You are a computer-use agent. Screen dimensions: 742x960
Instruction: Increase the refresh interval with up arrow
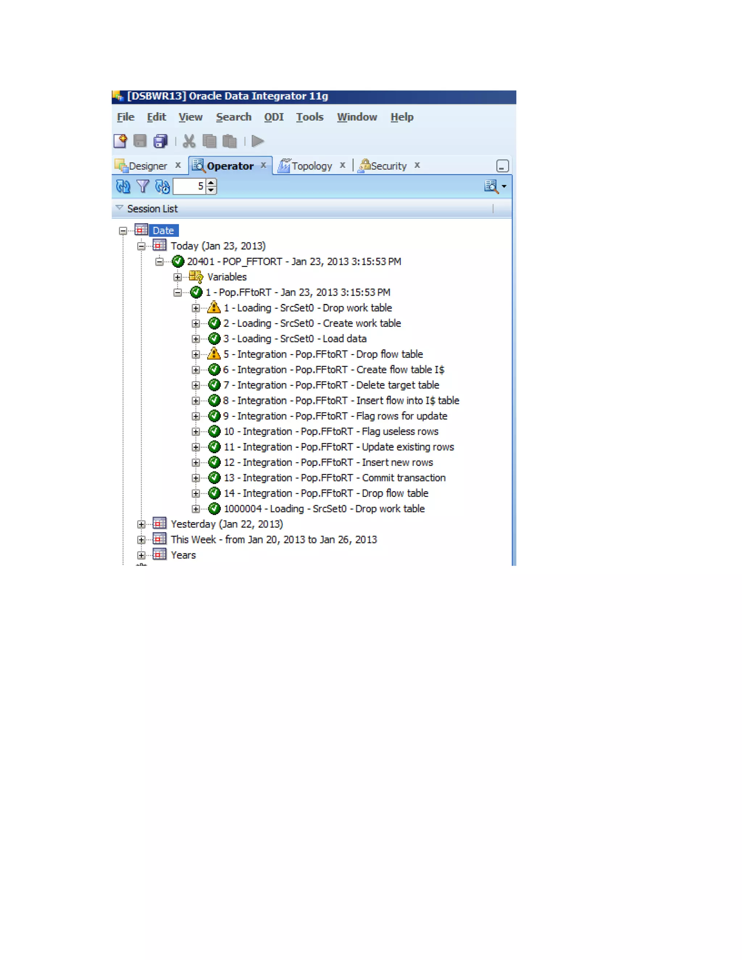[x=212, y=183]
